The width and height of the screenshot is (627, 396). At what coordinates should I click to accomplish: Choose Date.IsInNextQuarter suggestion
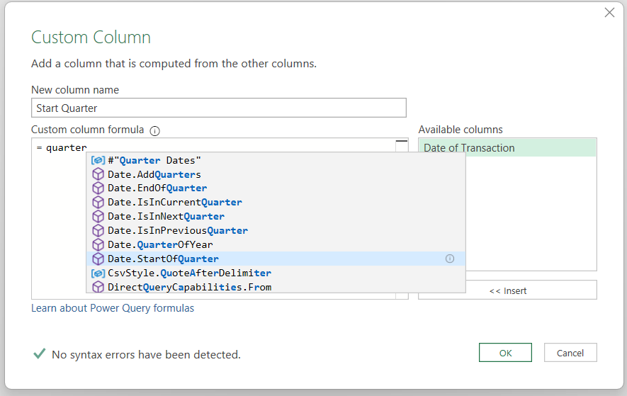276,216
